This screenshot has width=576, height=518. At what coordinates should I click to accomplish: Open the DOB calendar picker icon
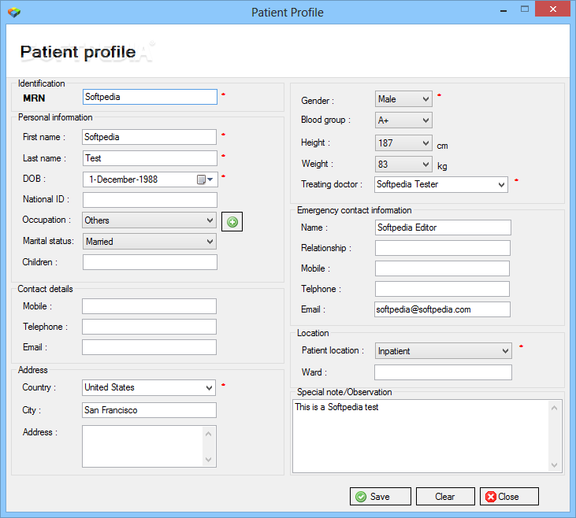click(205, 179)
